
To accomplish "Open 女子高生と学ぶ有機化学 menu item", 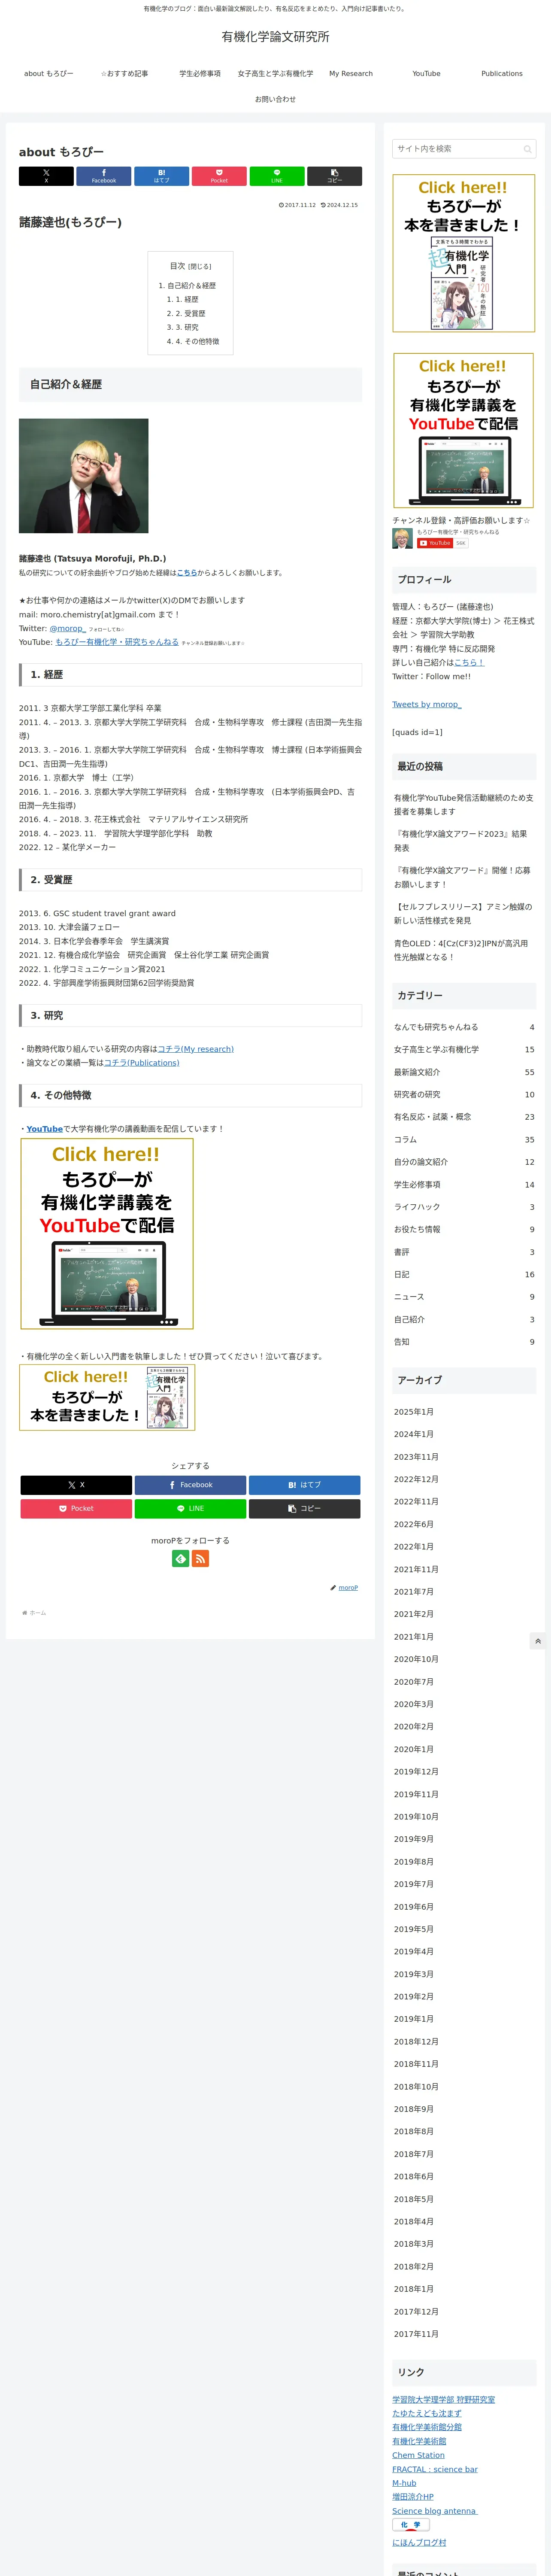I will click(275, 74).
